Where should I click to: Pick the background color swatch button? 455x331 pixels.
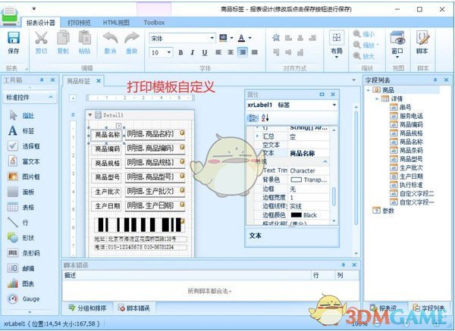(223, 38)
